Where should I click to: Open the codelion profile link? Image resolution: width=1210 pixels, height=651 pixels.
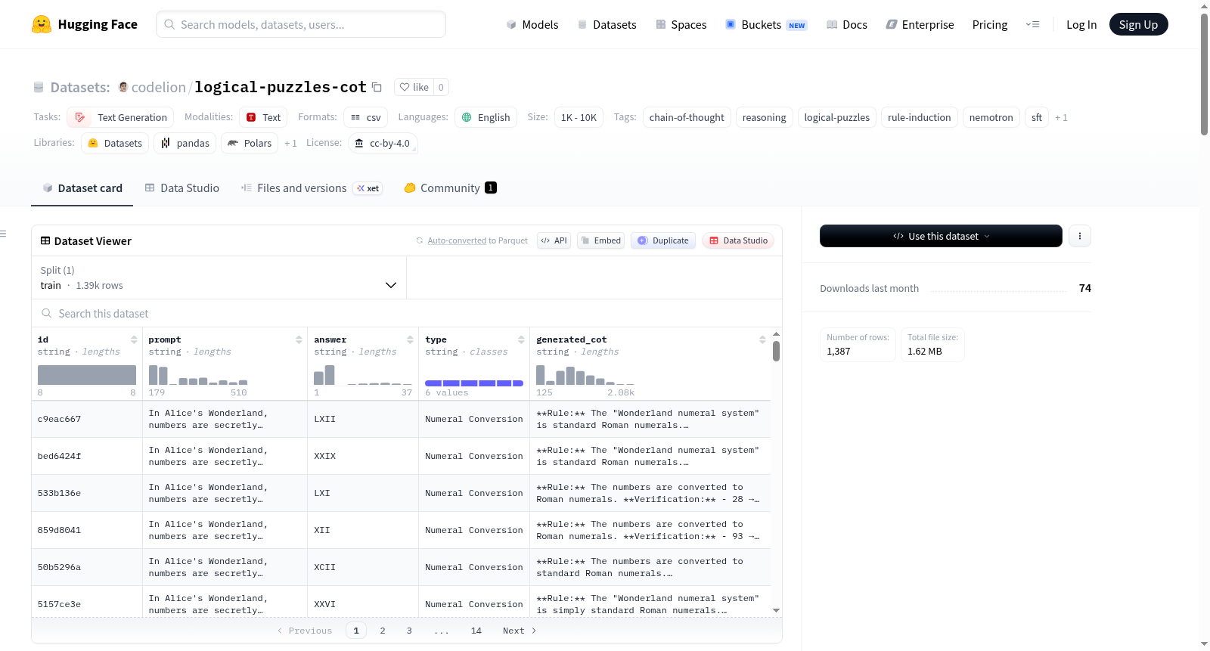pos(158,87)
